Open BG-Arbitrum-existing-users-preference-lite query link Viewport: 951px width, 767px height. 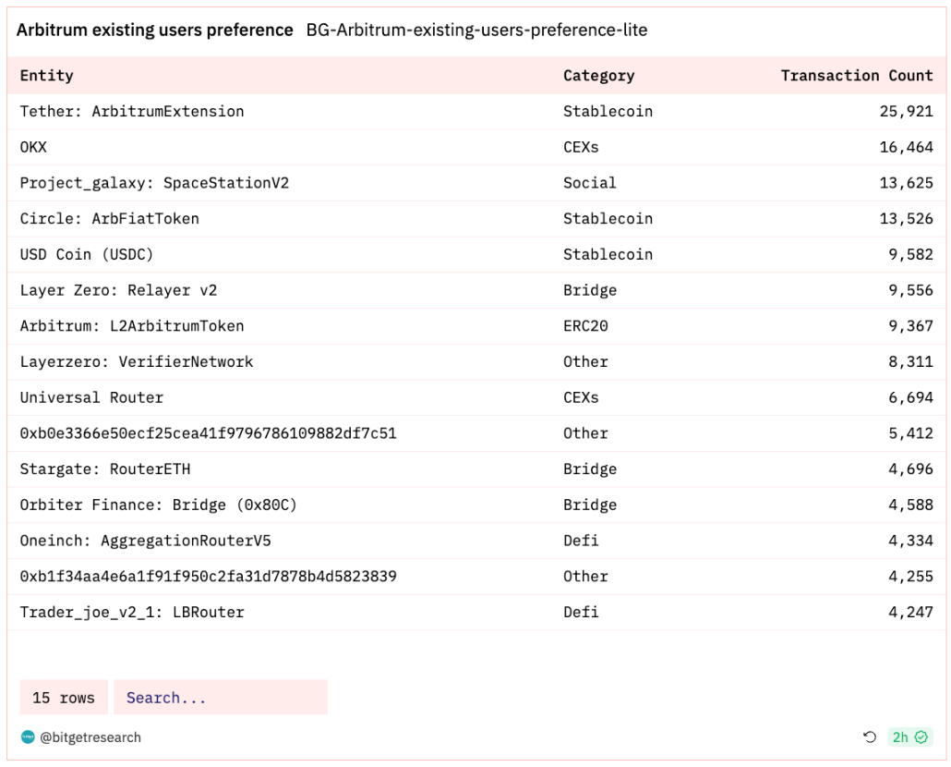(x=476, y=30)
